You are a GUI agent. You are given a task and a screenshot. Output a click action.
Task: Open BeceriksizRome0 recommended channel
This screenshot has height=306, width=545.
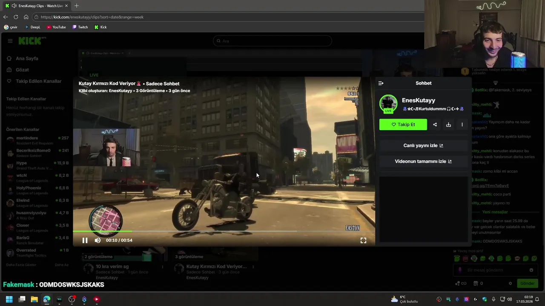coord(37,153)
